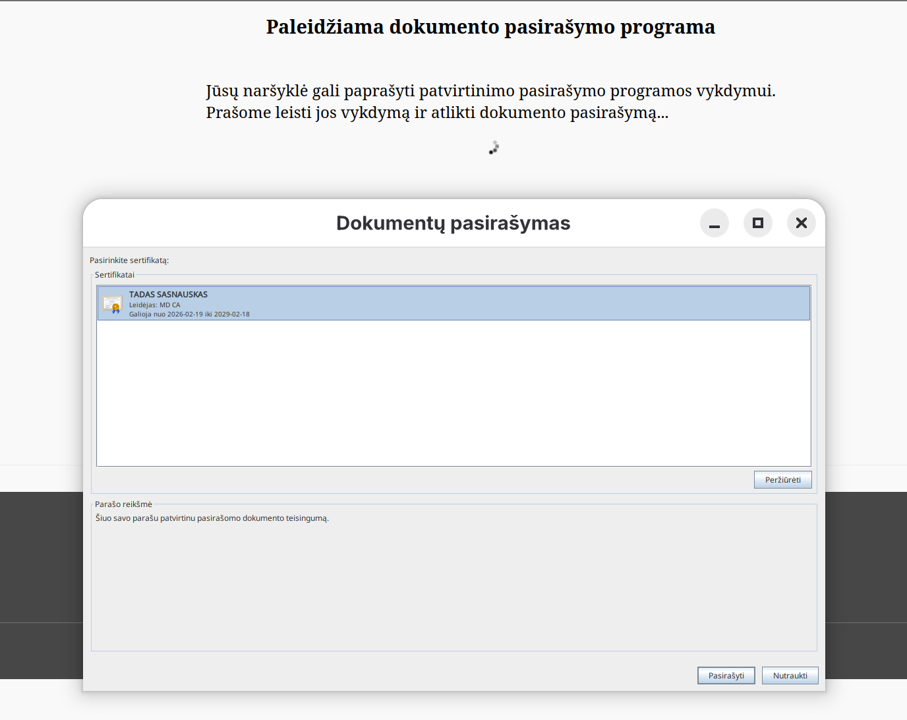The height and width of the screenshot is (720, 907).
Task: Sign the document with the Pasirašyti button
Action: pos(726,676)
